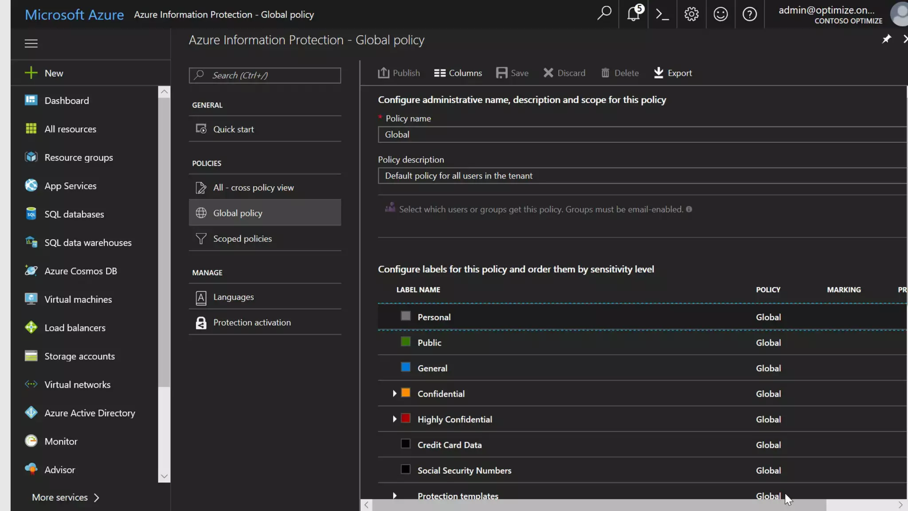Click the All resources grid icon
Image resolution: width=908 pixels, height=511 pixels.
(31, 129)
